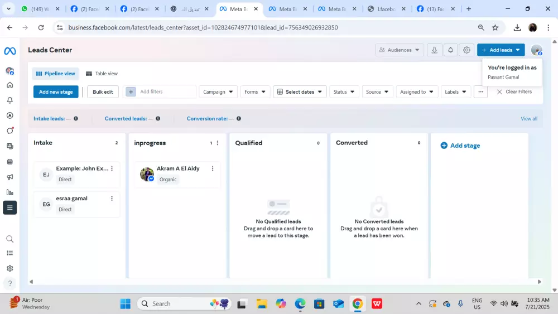Click Add new stage button
Image resolution: width=558 pixels, height=314 pixels.
[x=56, y=92]
